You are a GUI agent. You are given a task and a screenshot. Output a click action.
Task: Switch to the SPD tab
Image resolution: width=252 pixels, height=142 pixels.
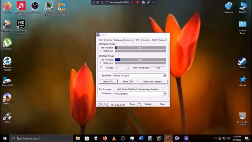137,40
